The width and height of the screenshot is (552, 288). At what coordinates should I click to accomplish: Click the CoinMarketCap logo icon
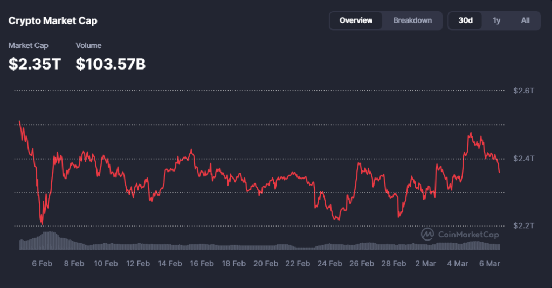pos(428,234)
